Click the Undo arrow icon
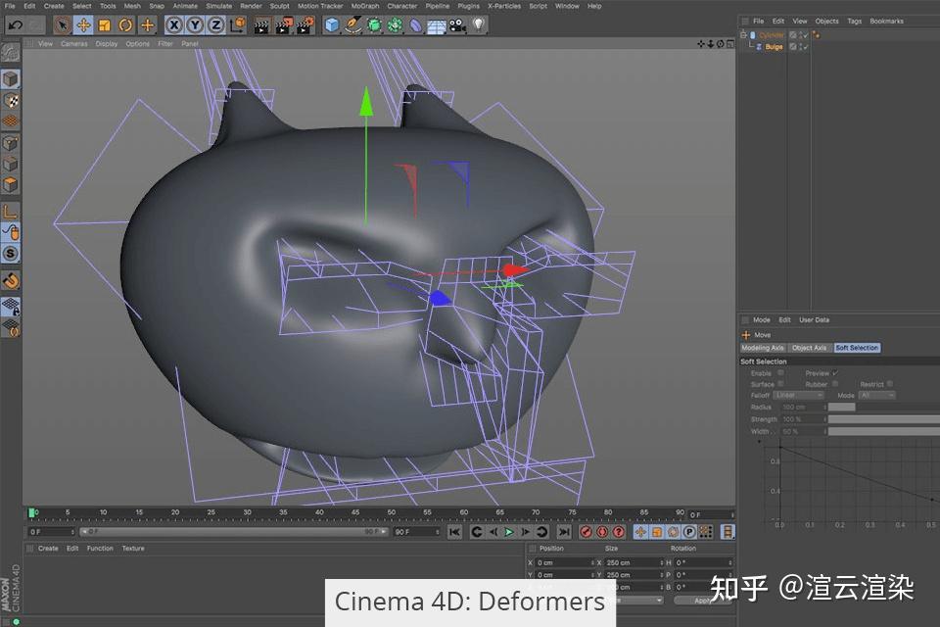The width and height of the screenshot is (940, 627). (x=15, y=25)
